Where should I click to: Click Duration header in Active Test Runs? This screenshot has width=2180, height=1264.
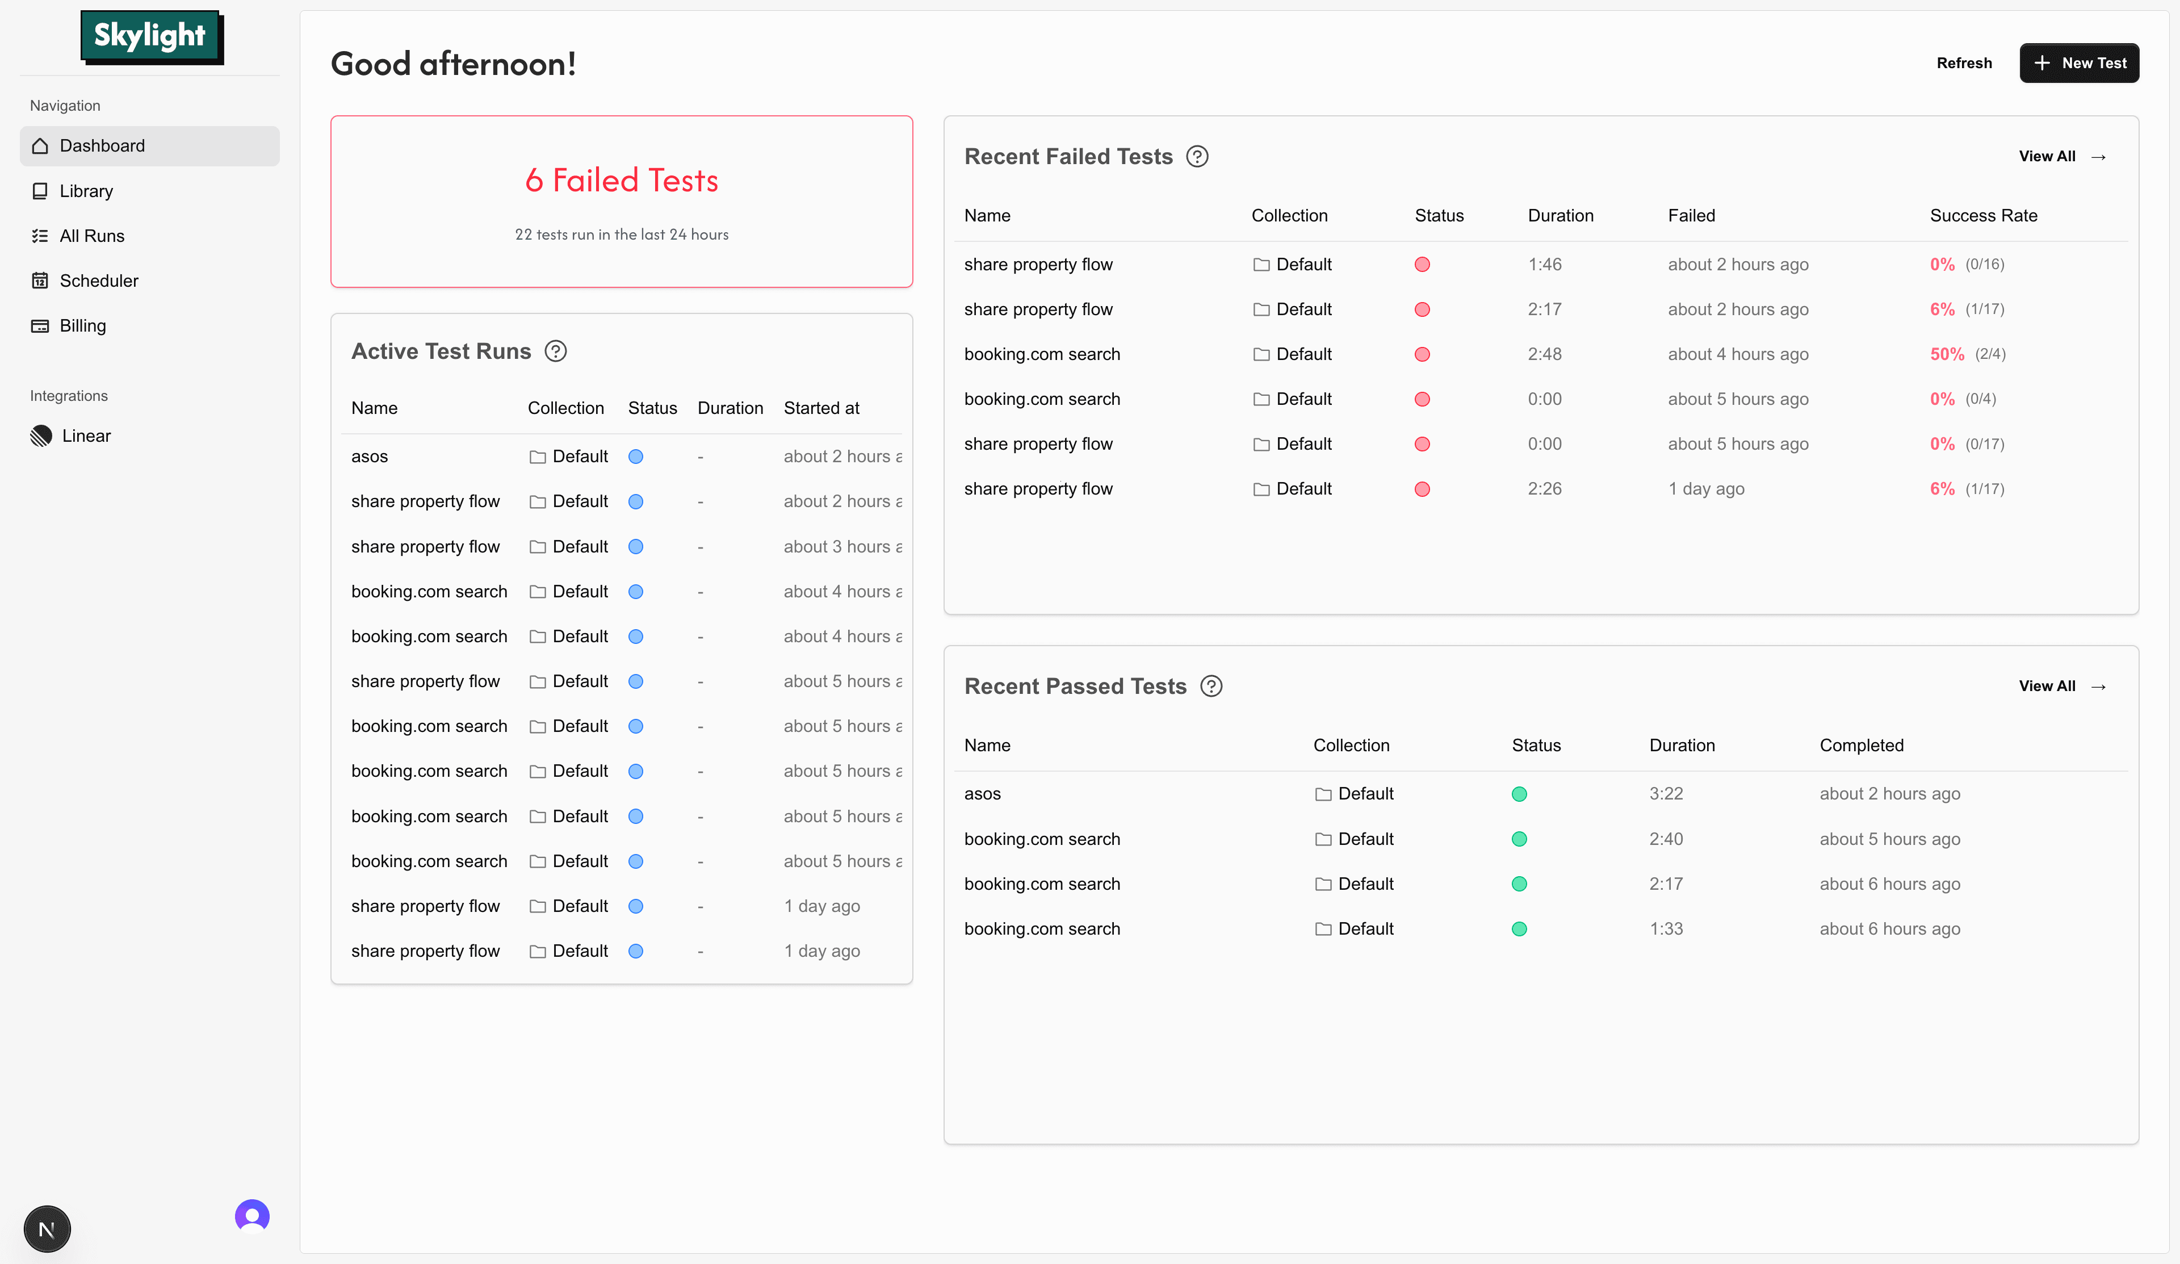coord(730,408)
